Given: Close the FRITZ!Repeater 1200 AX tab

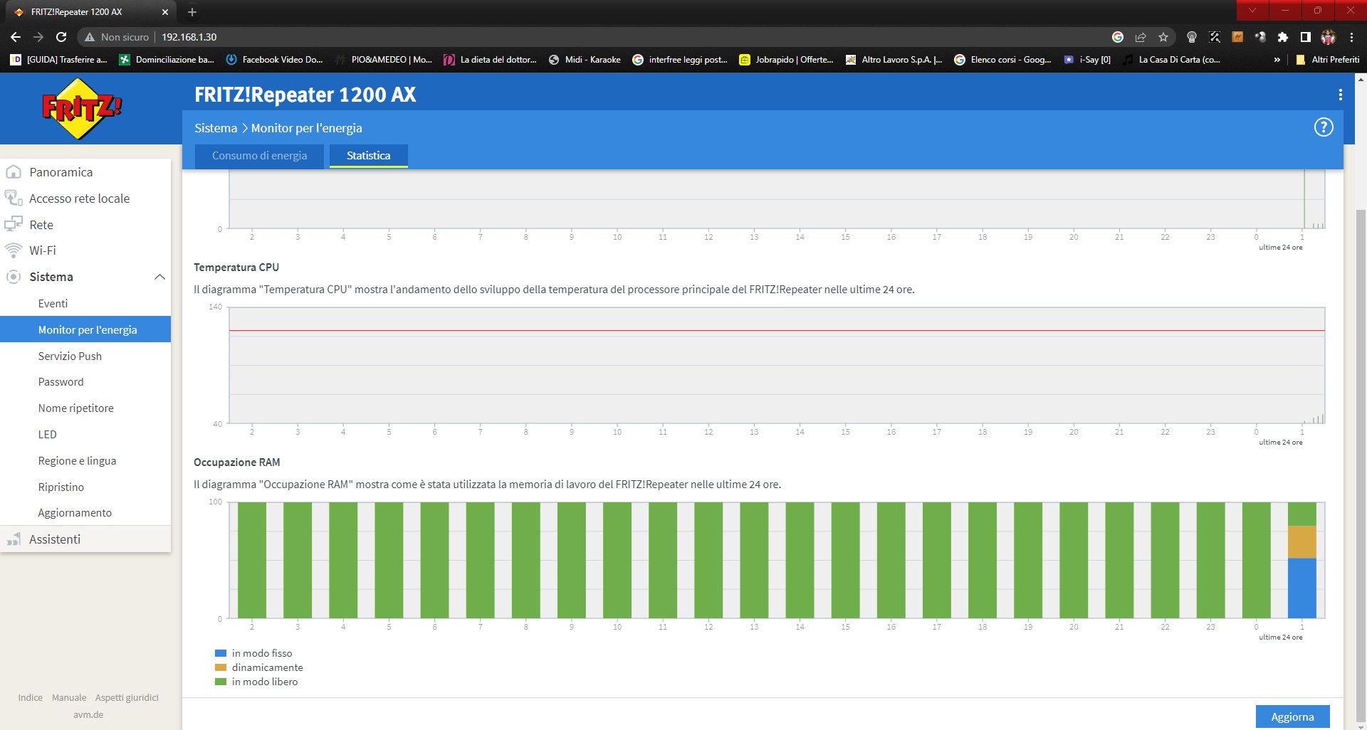Looking at the screenshot, I should (165, 12).
